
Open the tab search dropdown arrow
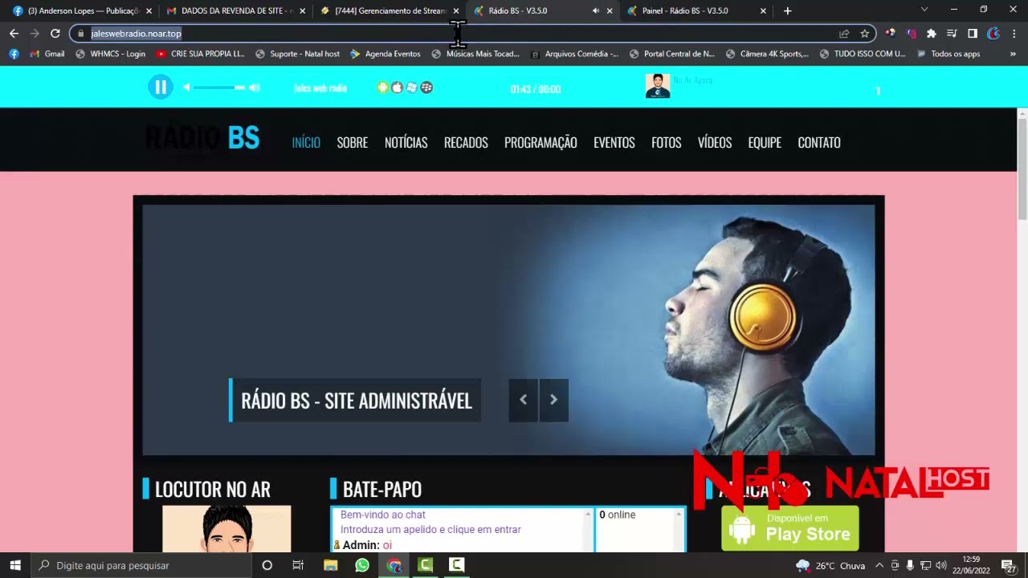[x=924, y=10]
